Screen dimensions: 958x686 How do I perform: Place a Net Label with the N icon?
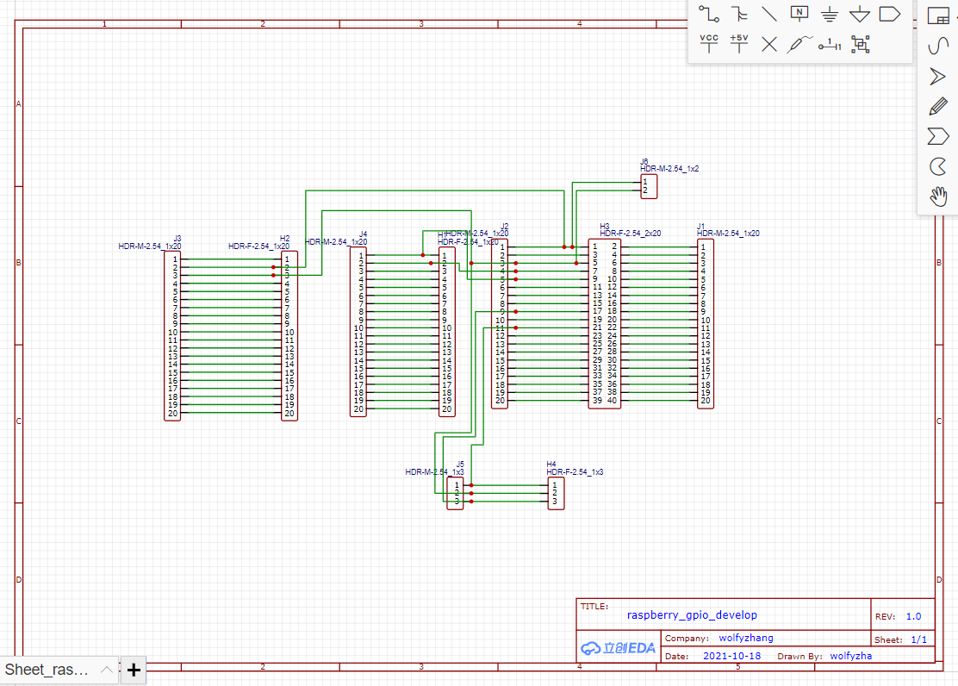(x=799, y=14)
